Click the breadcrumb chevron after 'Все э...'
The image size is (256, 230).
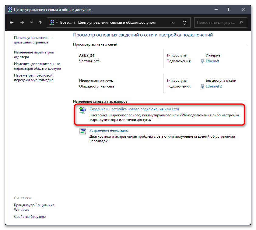[75, 22]
